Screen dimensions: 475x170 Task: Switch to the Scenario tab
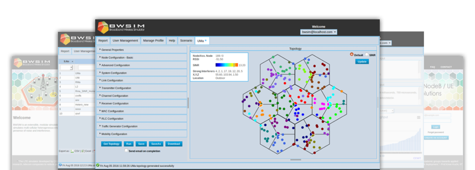tap(186, 41)
